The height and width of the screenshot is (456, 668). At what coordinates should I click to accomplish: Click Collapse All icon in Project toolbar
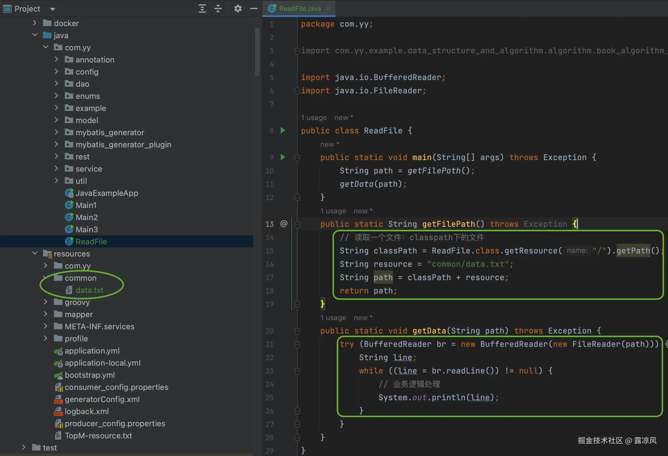(x=218, y=8)
